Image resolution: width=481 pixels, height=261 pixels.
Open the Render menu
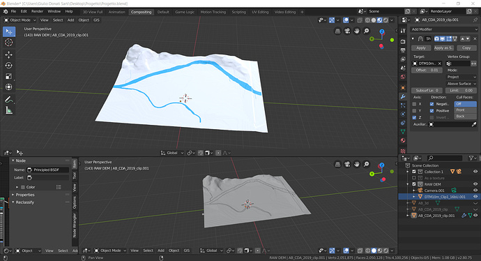pos(37,11)
